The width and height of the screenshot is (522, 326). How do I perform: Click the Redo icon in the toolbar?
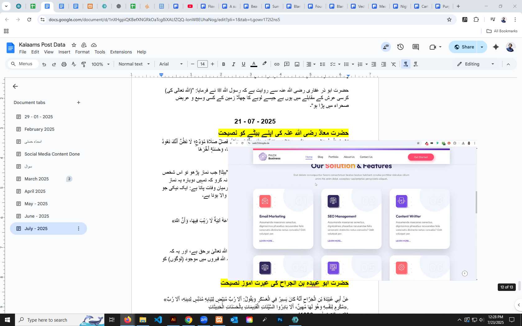coord(54,64)
